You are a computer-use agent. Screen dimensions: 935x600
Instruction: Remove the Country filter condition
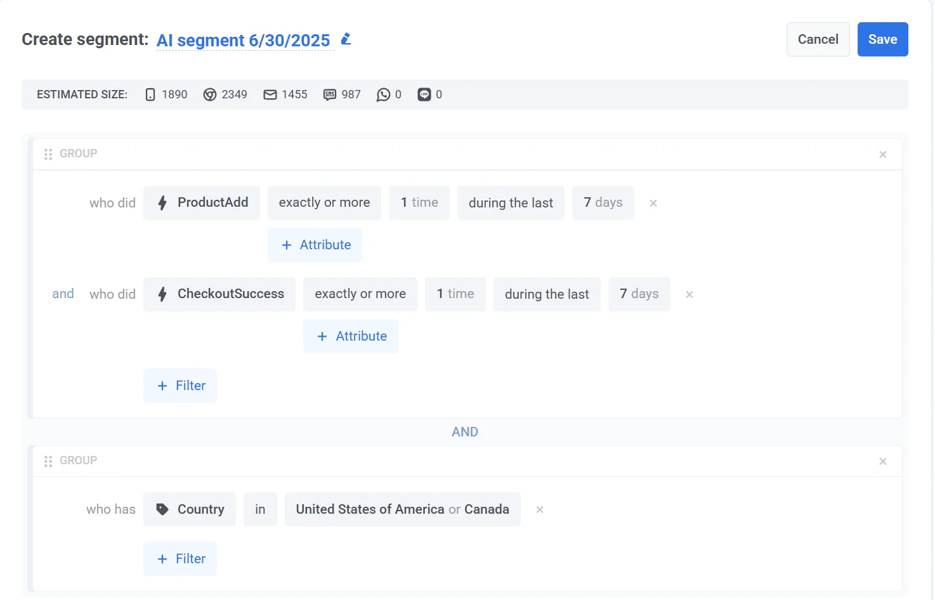click(x=539, y=509)
